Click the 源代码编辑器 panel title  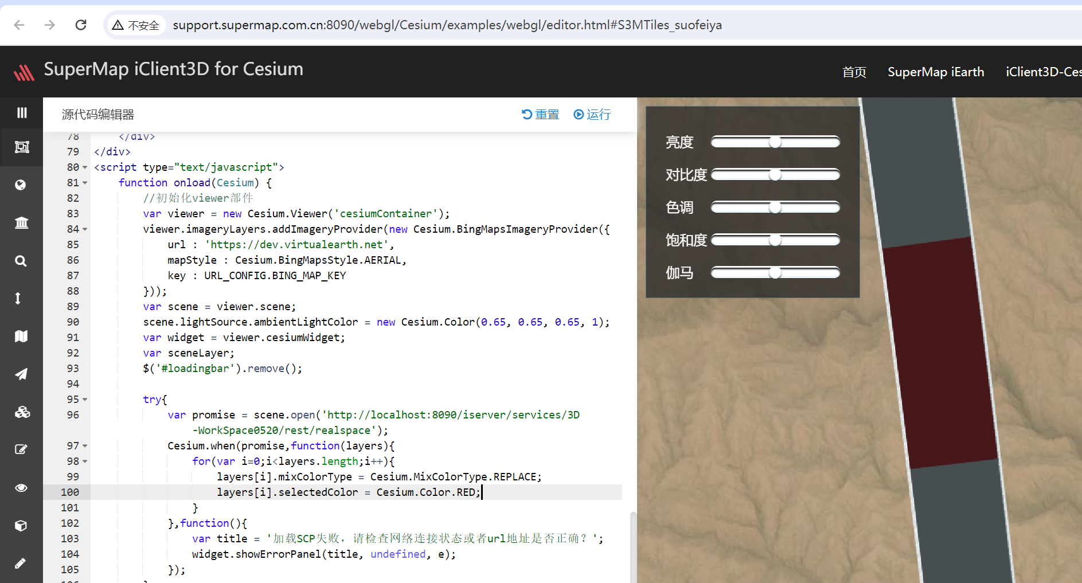[x=98, y=115]
